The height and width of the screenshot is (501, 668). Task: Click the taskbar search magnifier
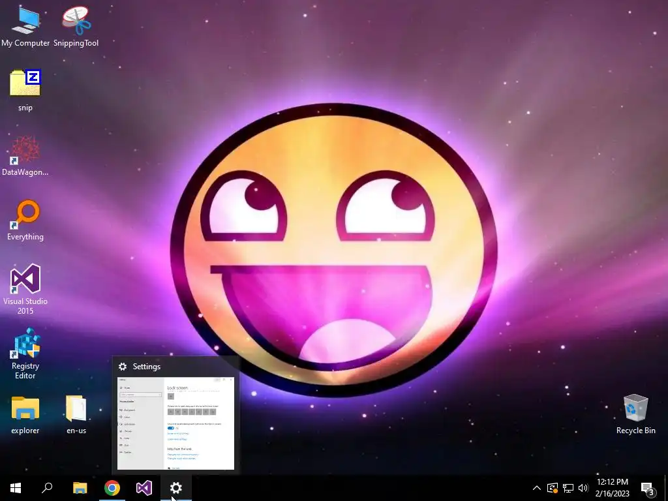47,488
